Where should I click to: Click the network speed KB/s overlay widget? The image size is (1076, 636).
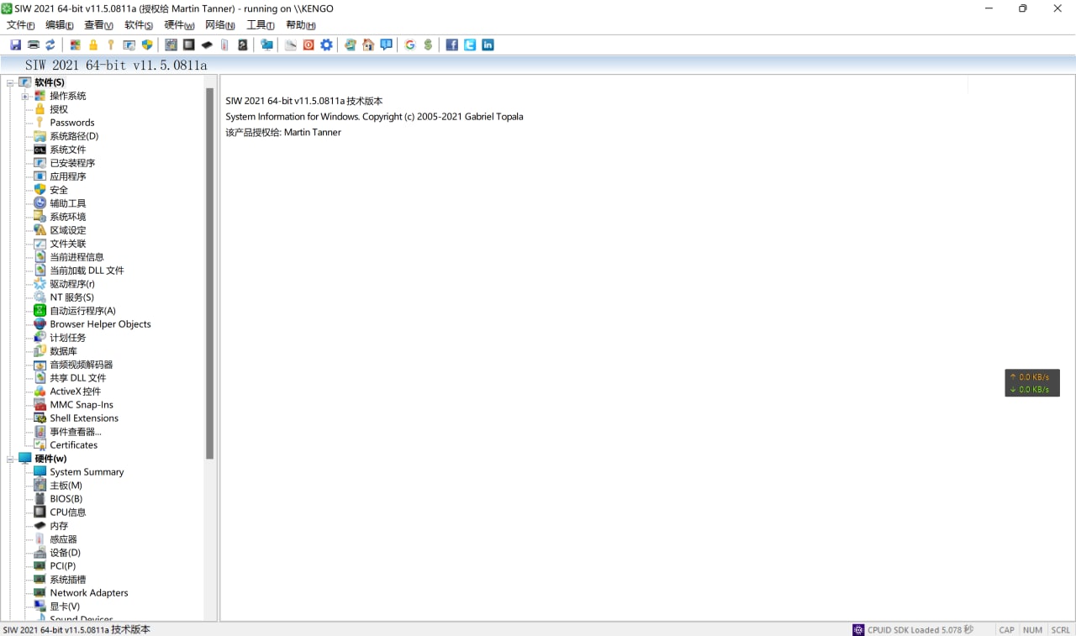[1032, 383]
